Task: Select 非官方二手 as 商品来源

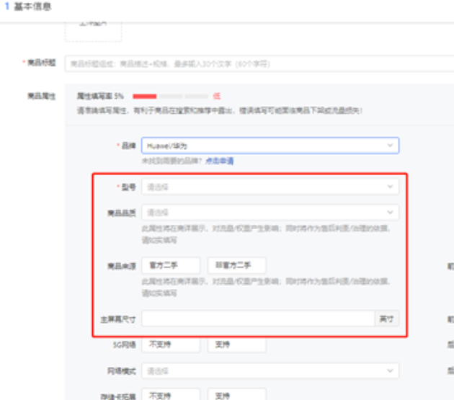Action: pos(237,265)
